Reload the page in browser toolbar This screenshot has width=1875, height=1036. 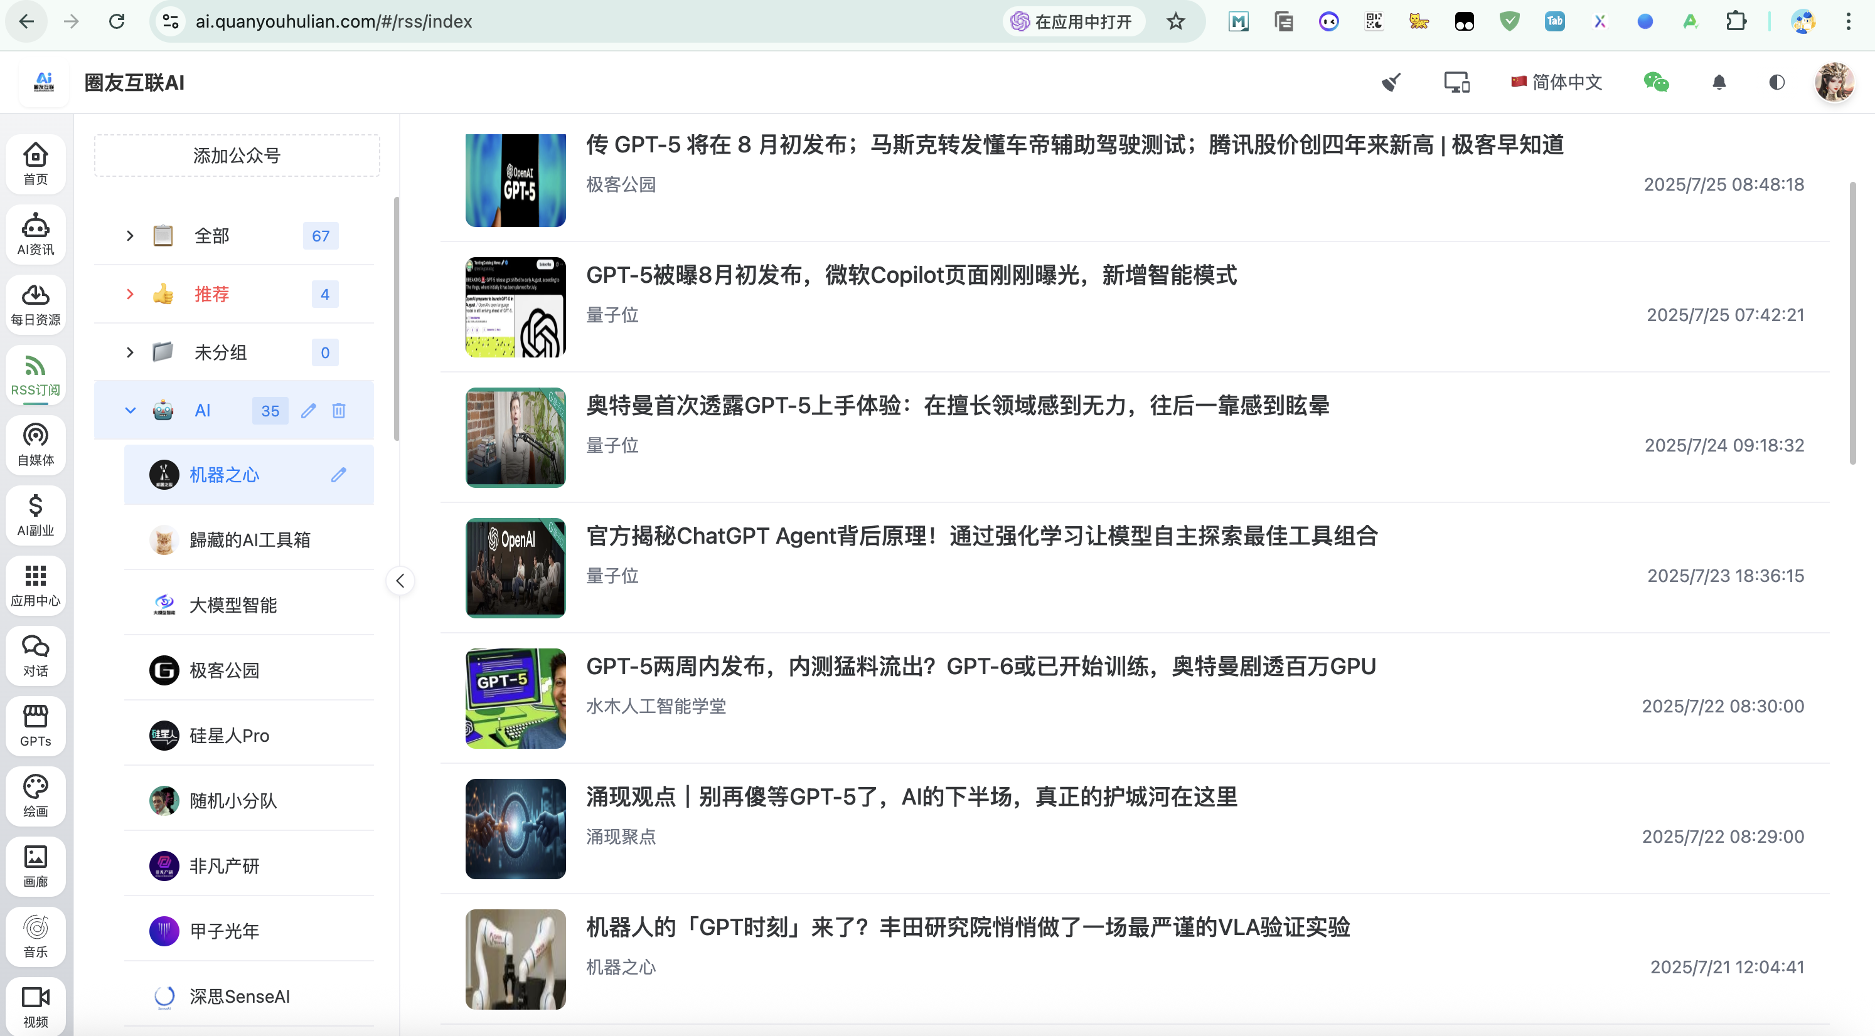[117, 22]
